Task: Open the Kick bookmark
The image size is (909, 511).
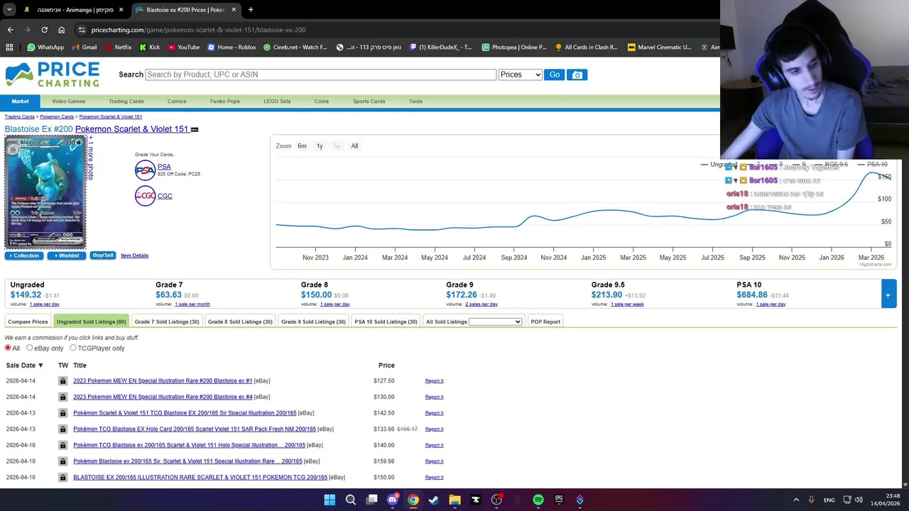Action: coord(150,48)
